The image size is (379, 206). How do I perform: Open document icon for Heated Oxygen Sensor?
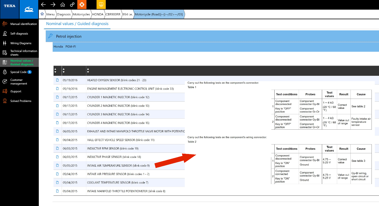(57, 80)
